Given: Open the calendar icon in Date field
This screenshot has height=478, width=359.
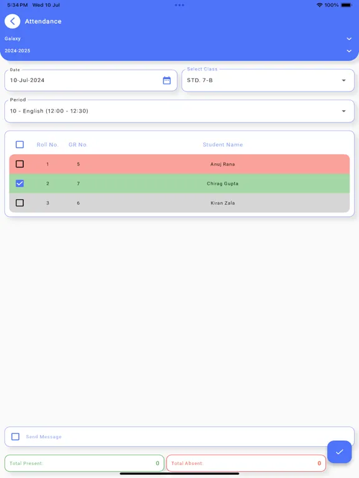Looking at the screenshot, I should click(x=166, y=80).
